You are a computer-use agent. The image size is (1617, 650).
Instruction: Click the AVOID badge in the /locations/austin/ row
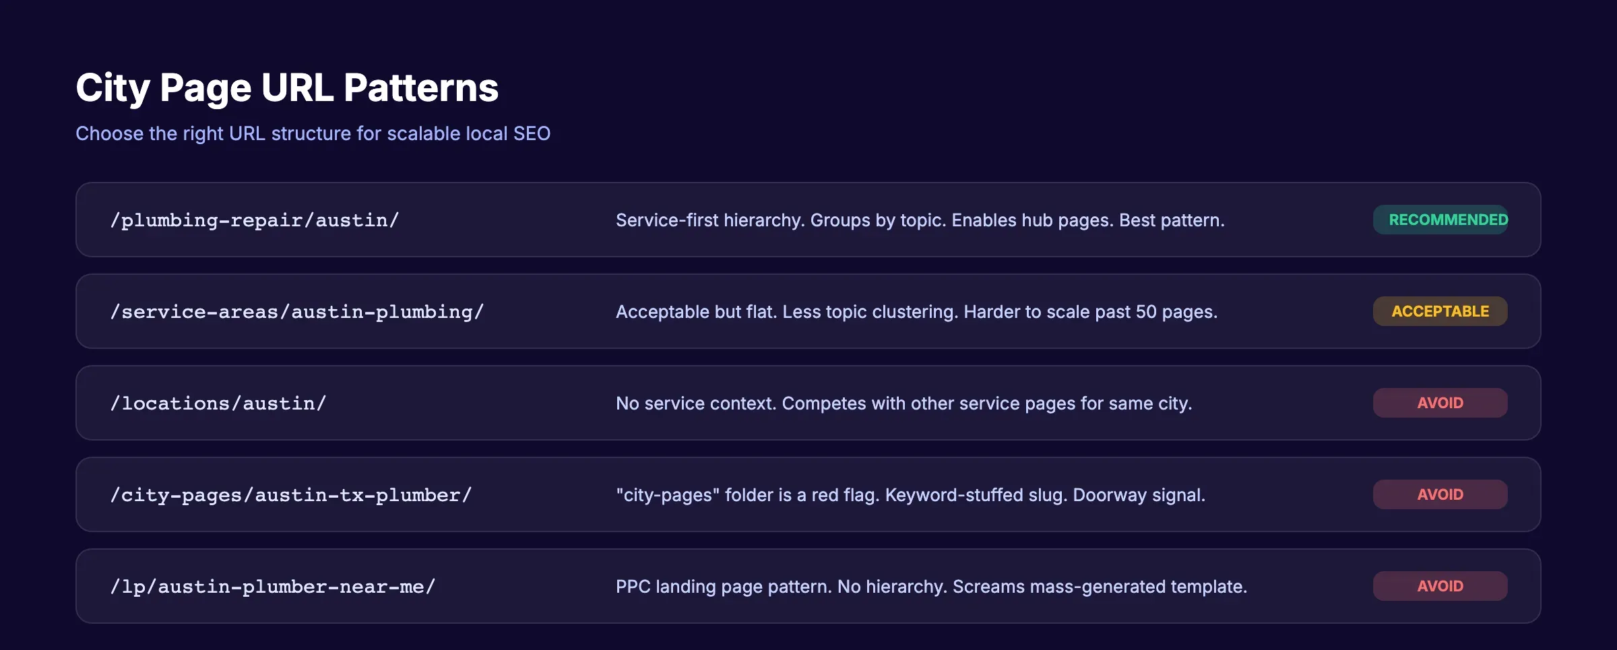point(1440,403)
